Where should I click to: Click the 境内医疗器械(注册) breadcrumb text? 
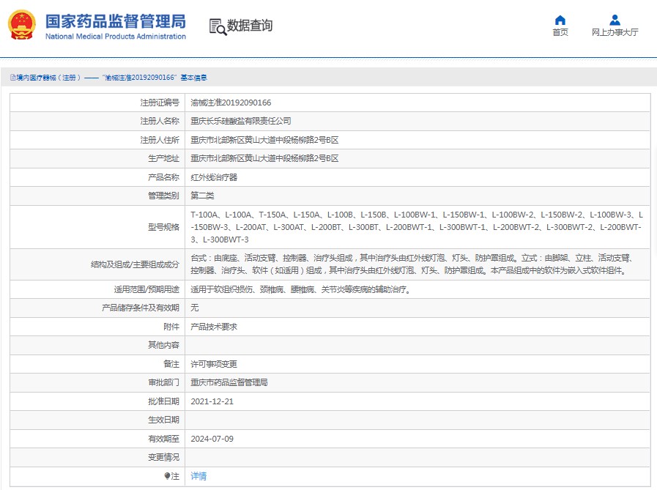pos(48,78)
